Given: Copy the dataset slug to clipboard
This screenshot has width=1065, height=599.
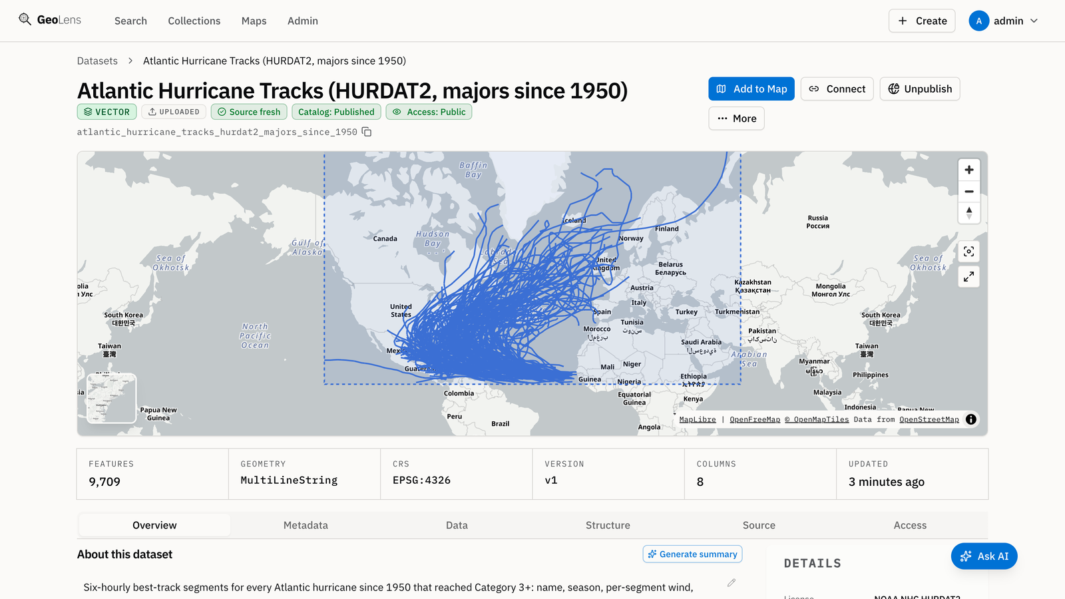Looking at the screenshot, I should 367,132.
